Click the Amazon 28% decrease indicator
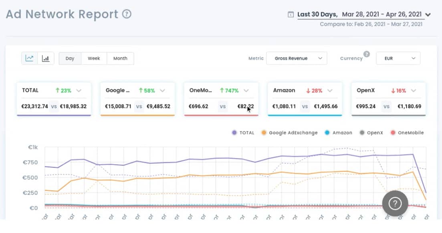442x233 pixels. (314, 90)
